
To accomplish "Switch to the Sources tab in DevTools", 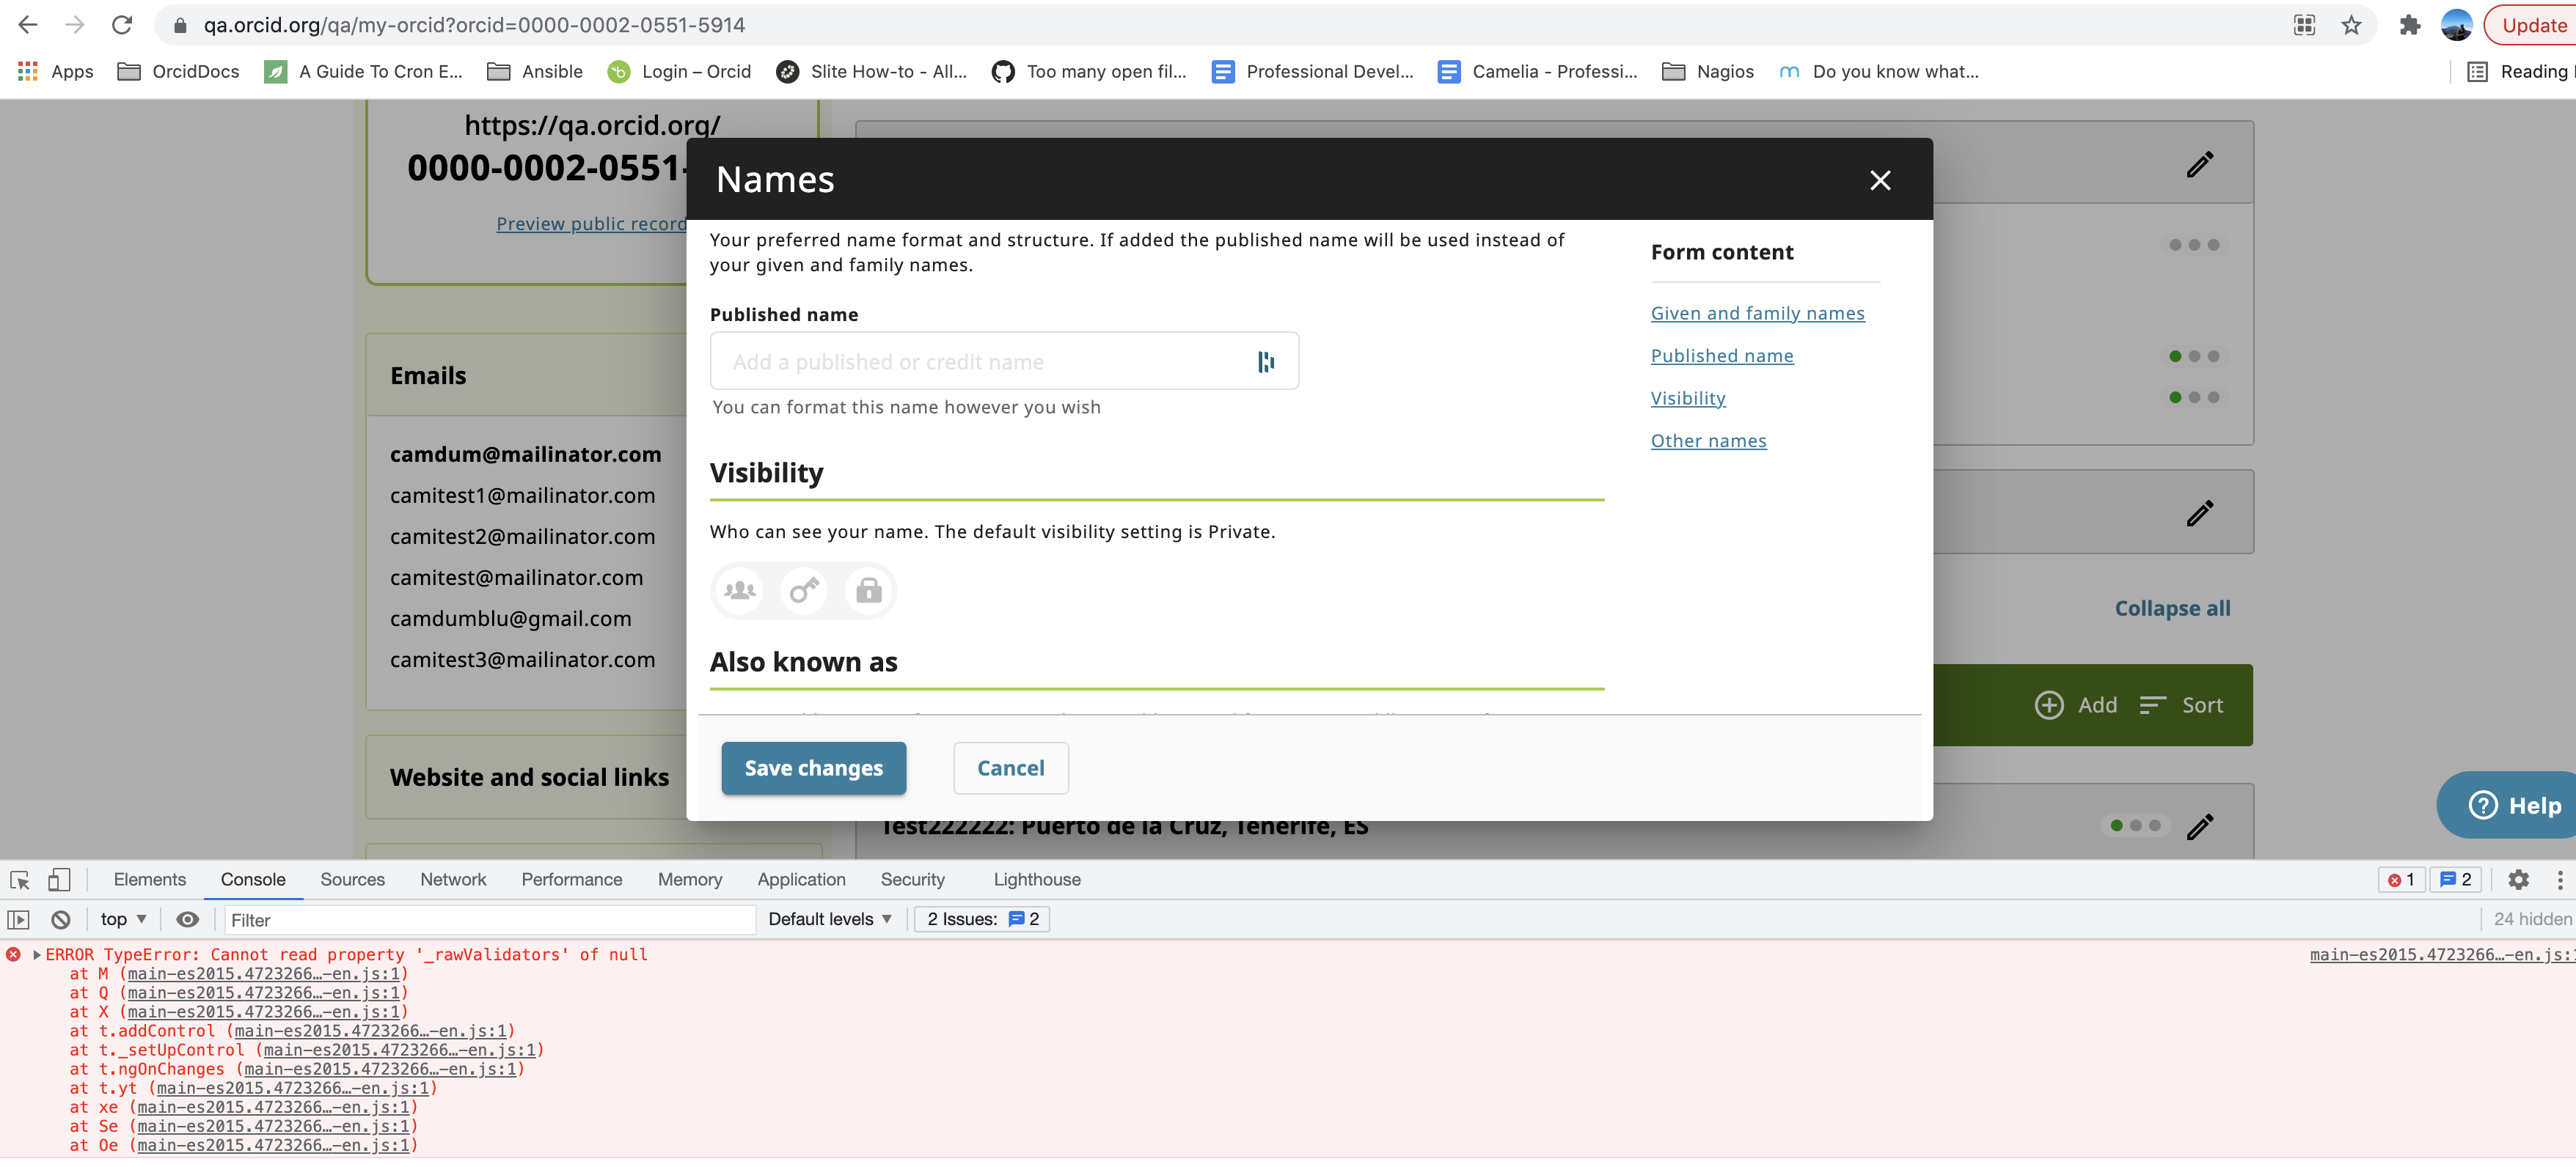I will click(352, 880).
